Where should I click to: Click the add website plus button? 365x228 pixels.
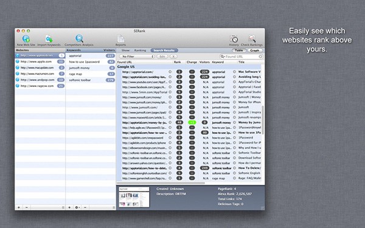click(19, 207)
